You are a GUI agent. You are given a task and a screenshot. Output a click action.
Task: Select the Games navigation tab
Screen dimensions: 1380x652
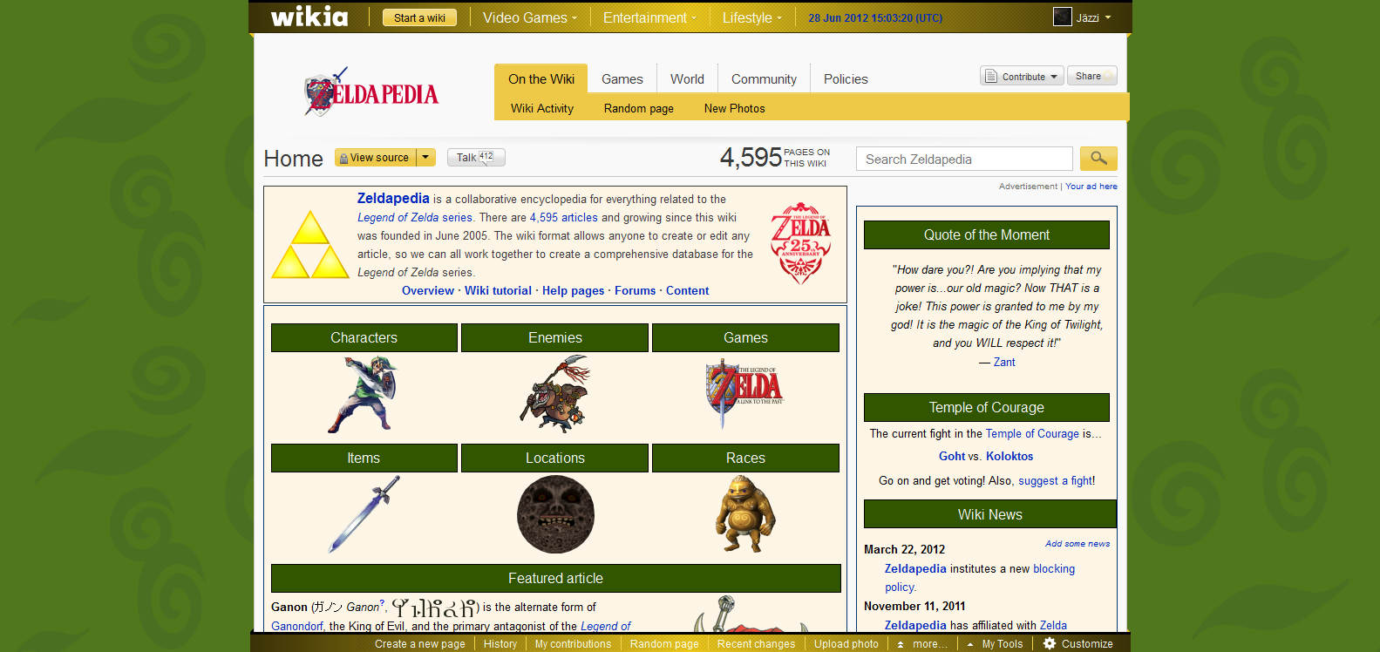pyautogui.click(x=622, y=78)
